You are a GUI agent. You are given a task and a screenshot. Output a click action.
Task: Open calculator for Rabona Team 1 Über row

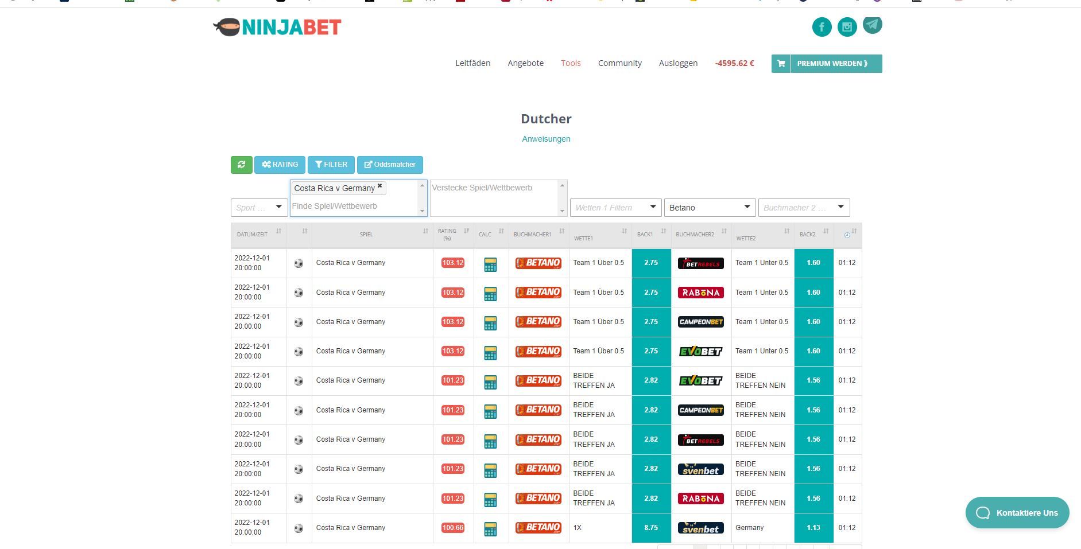click(490, 294)
